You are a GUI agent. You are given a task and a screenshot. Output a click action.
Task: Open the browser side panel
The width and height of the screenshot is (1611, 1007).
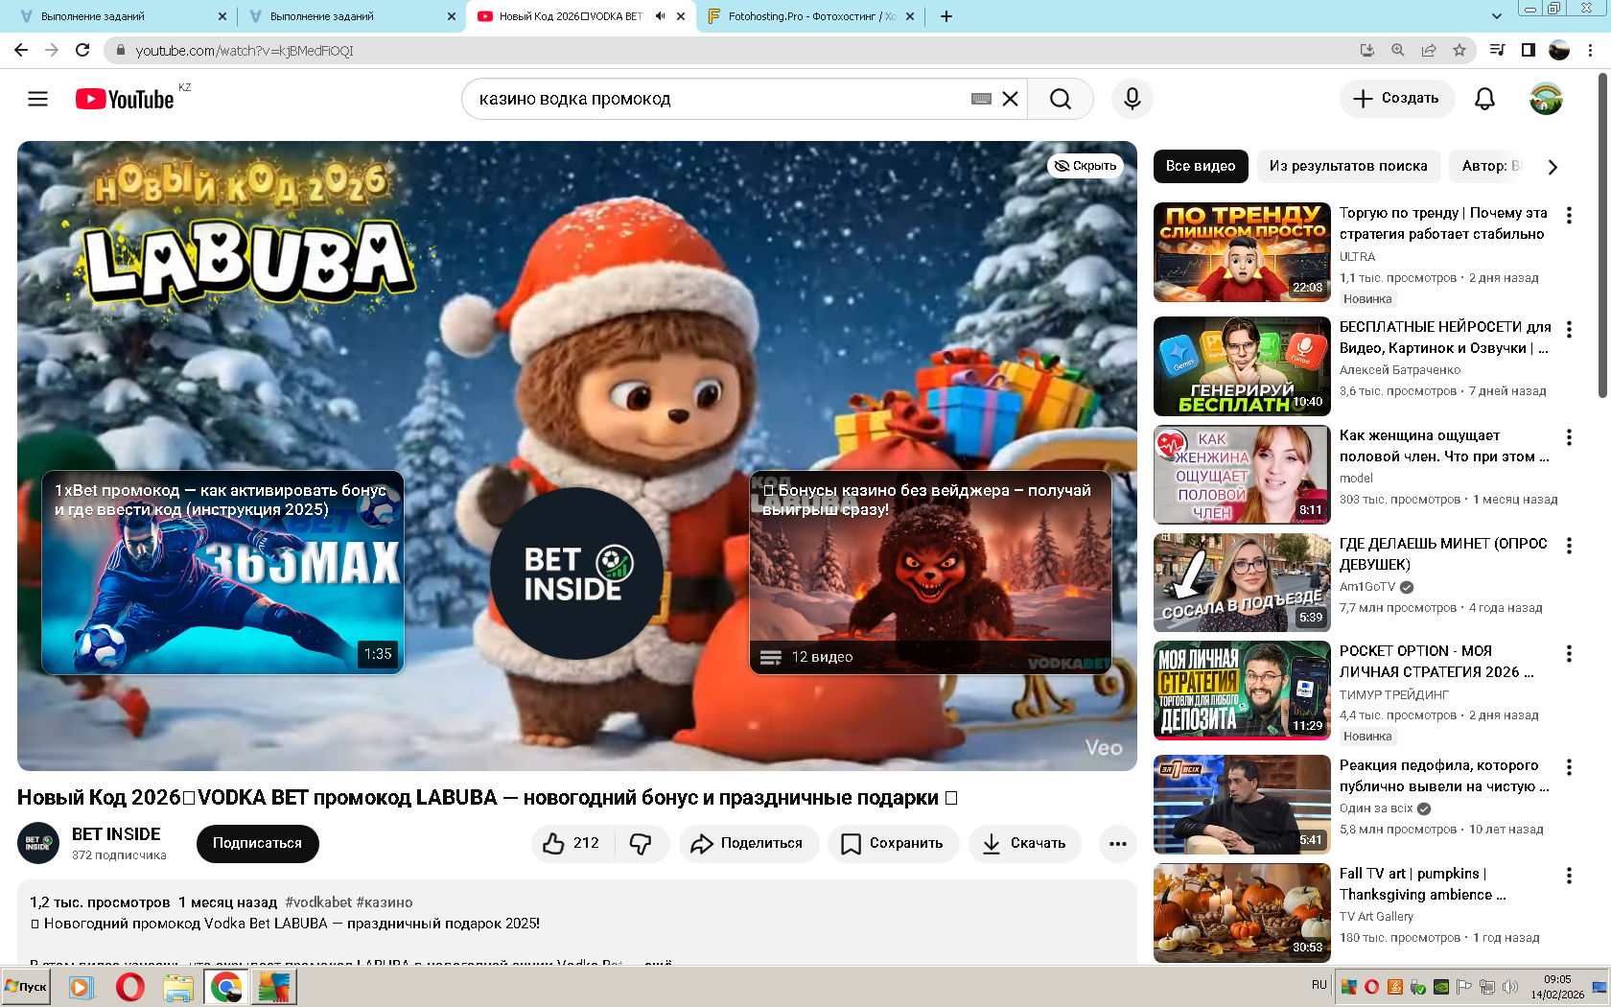click(x=1529, y=50)
